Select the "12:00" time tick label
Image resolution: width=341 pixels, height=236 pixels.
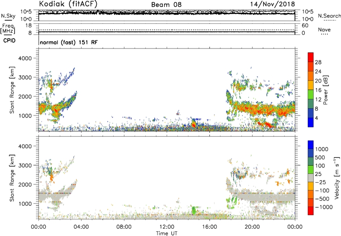pos(167,227)
